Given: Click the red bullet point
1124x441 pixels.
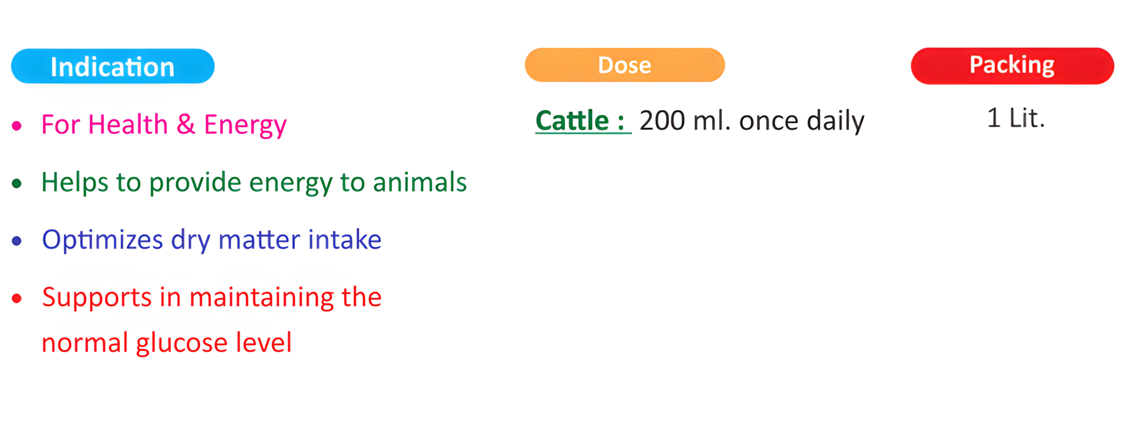Looking at the screenshot, I should tap(17, 298).
